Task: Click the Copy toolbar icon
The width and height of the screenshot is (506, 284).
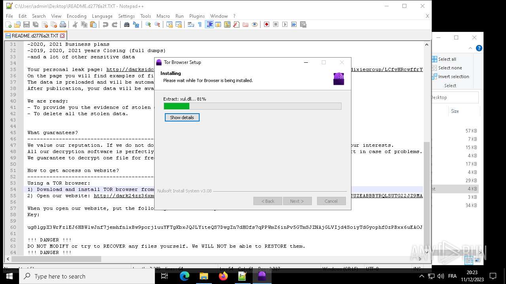Action: click(84, 24)
